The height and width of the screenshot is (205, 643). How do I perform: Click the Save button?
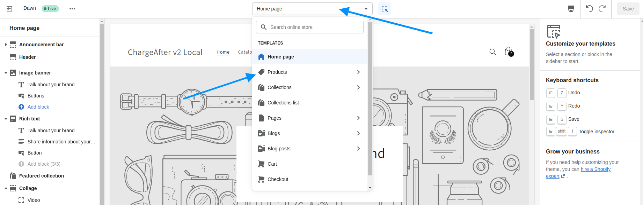[628, 9]
